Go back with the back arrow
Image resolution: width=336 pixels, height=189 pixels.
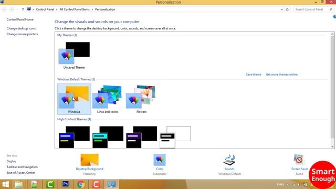4,9
